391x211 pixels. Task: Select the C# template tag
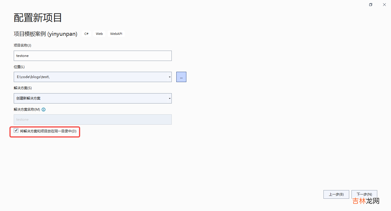click(x=86, y=34)
